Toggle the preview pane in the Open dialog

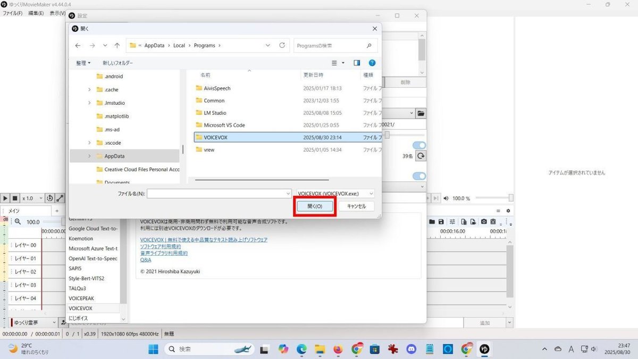pyautogui.click(x=357, y=63)
